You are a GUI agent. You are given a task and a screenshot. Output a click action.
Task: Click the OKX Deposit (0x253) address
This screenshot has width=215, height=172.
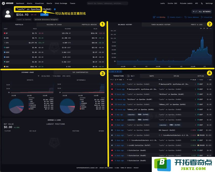click(x=167, y=130)
